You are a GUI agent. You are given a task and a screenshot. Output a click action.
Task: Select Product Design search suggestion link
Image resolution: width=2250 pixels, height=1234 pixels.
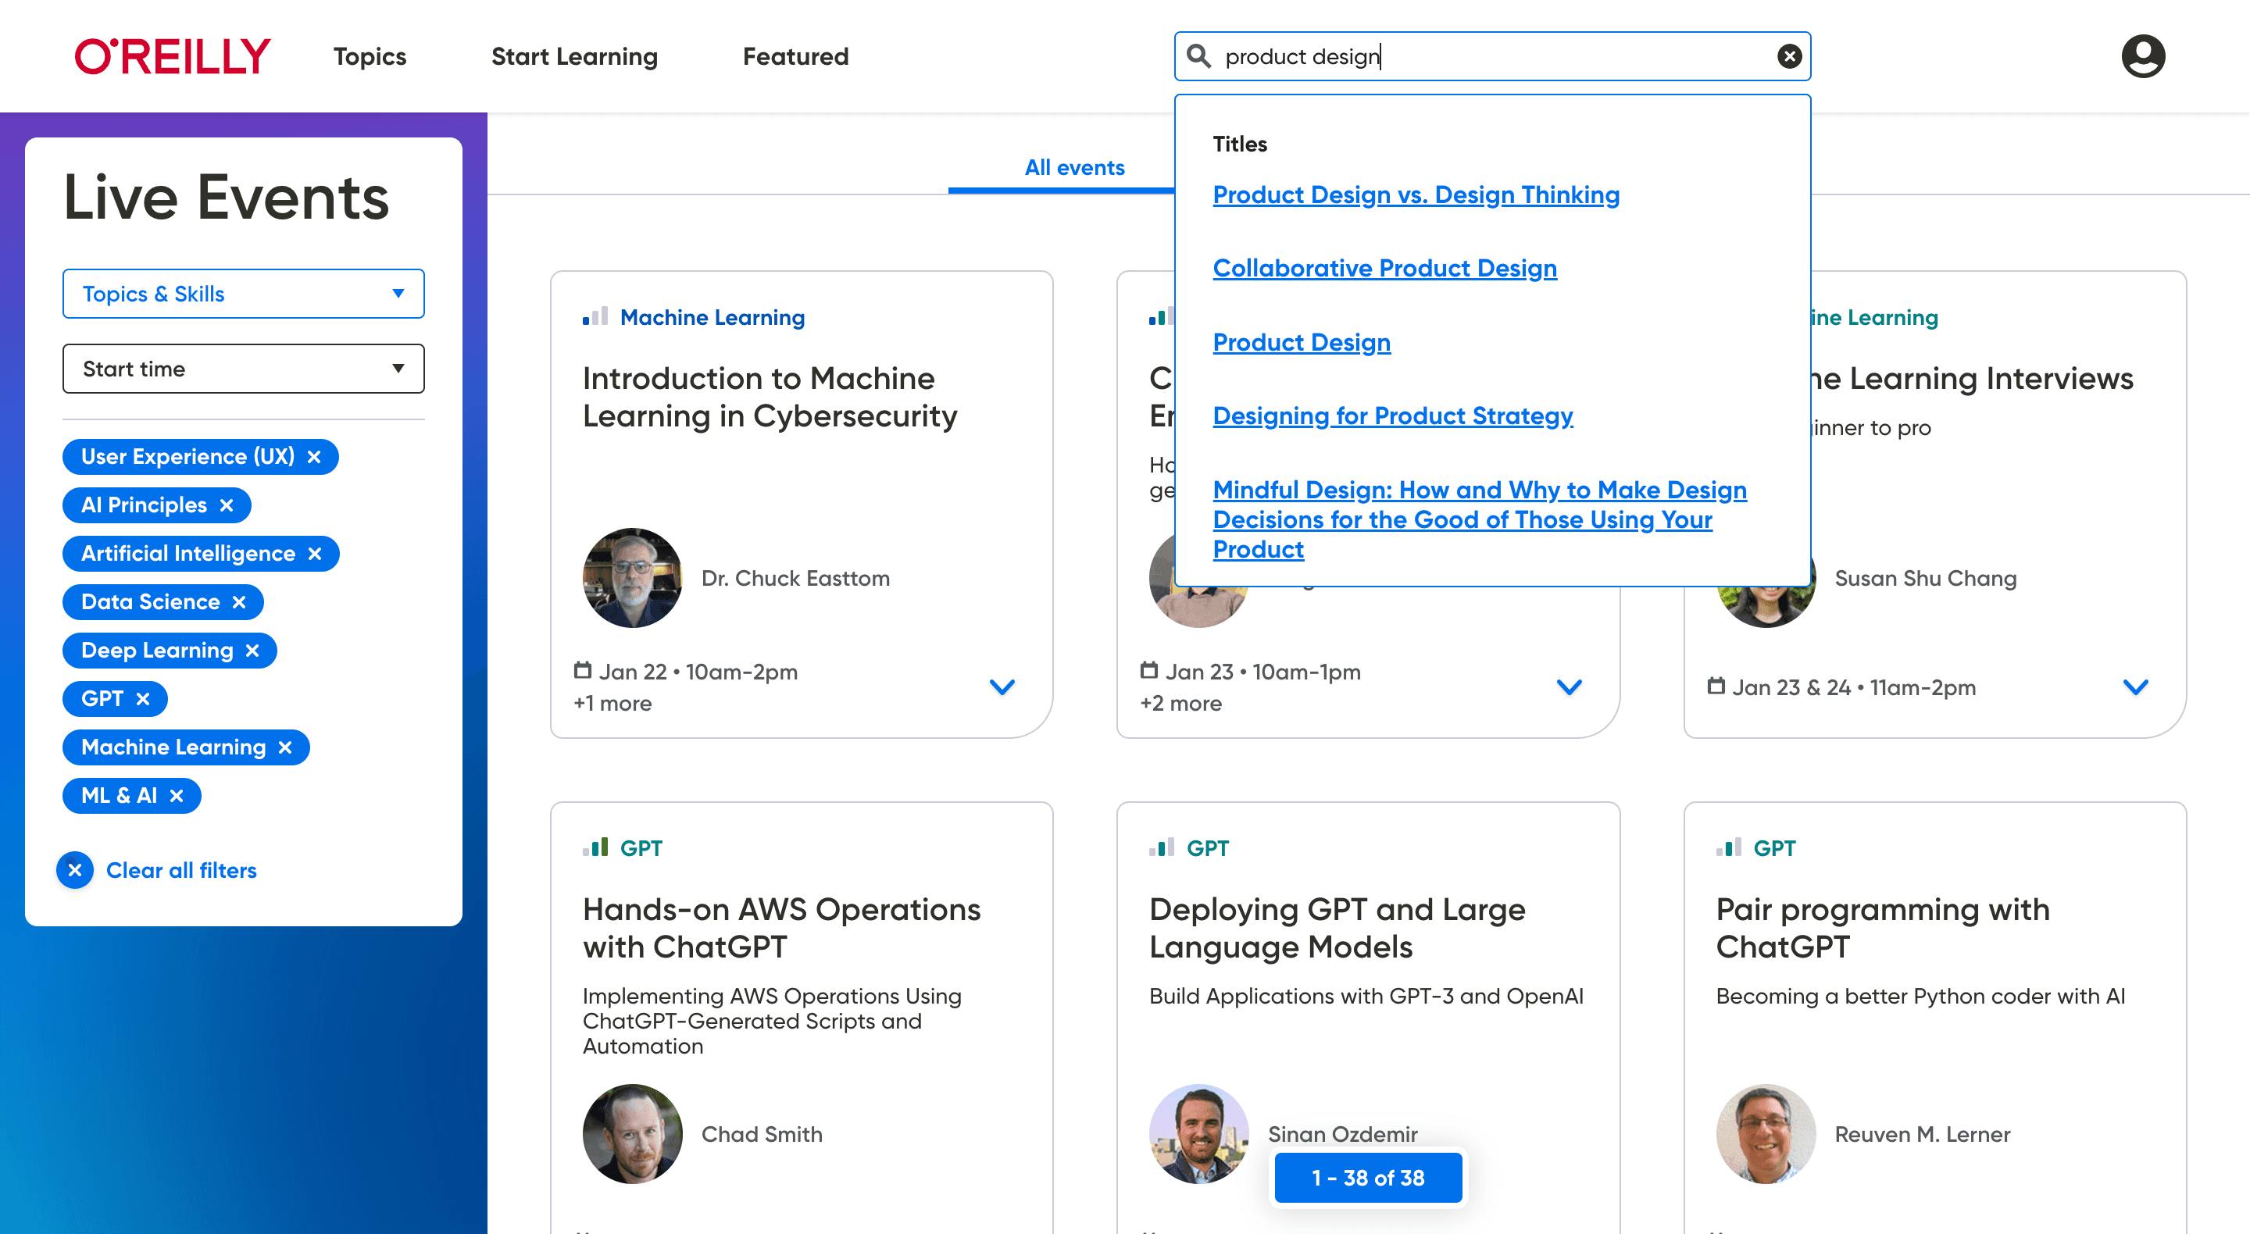tap(1302, 341)
